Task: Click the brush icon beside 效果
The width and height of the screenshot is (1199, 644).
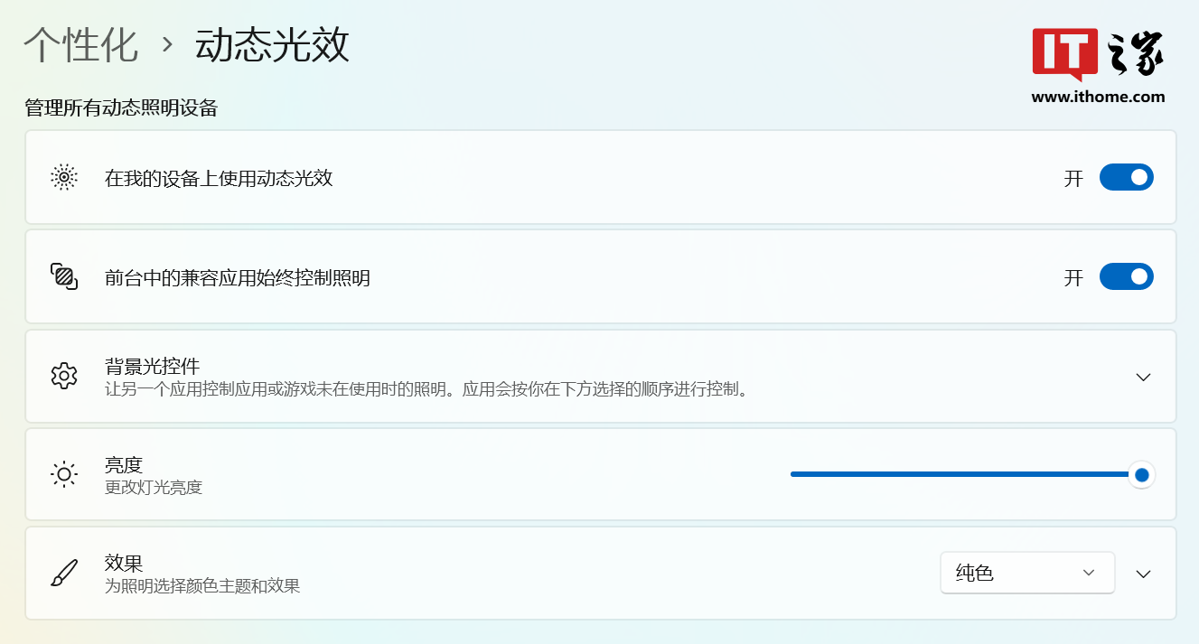Action: pyautogui.click(x=63, y=572)
